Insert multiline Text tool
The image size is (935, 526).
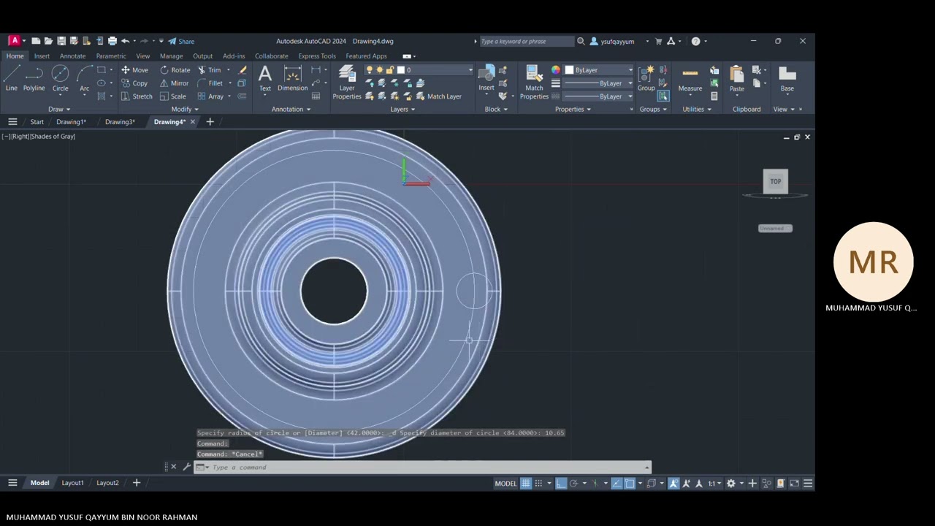tap(265, 78)
